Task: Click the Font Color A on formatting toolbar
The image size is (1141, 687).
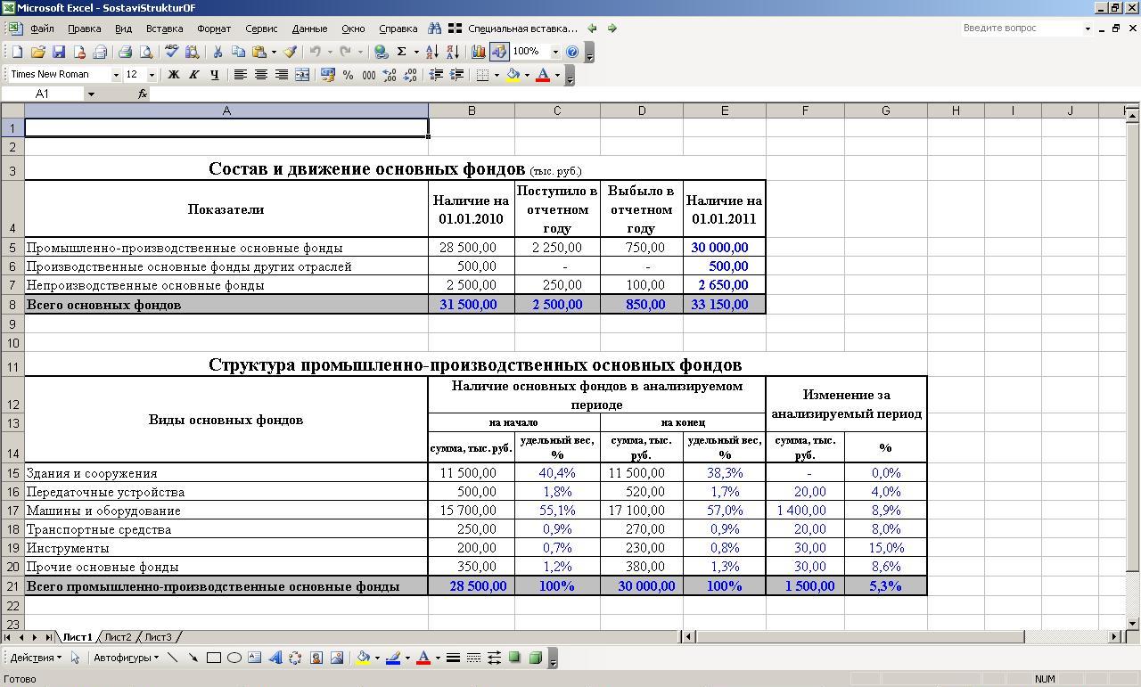Action: pyautogui.click(x=542, y=75)
